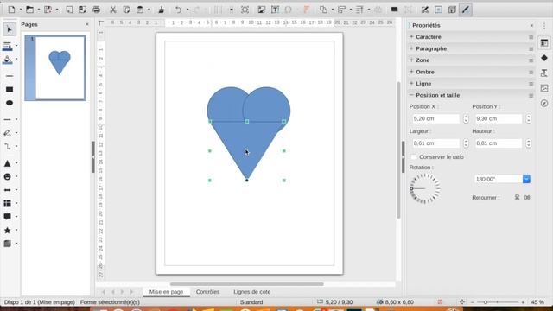
Task: Open the undo history dropdown arrow
Action: click(188, 10)
